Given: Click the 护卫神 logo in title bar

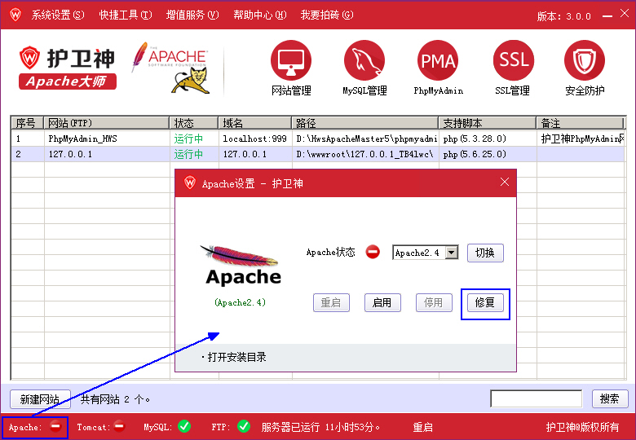Looking at the screenshot, I should pyautogui.click(x=15, y=15).
